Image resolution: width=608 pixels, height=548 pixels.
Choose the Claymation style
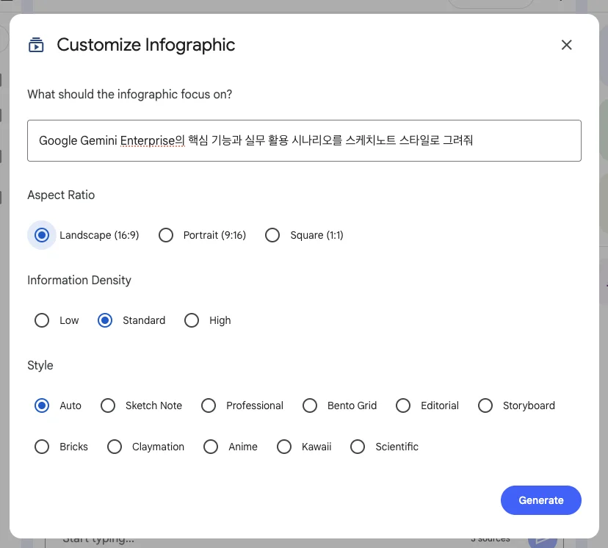pos(115,447)
